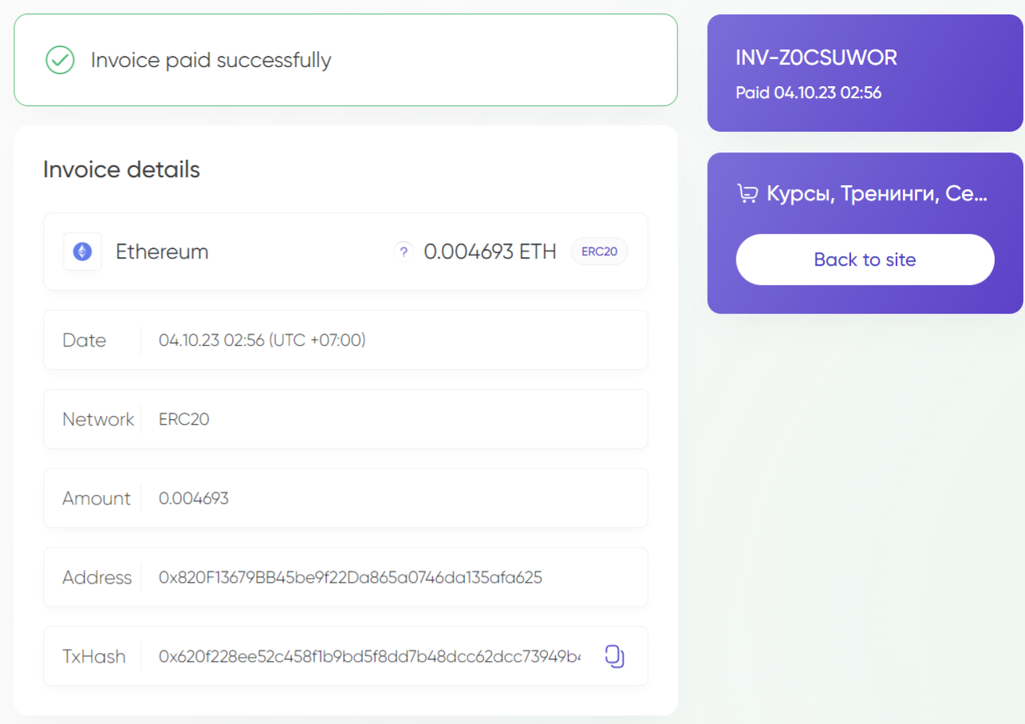Image resolution: width=1025 pixels, height=724 pixels.
Task: Go back using Back to site button
Action: pyautogui.click(x=865, y=259)
